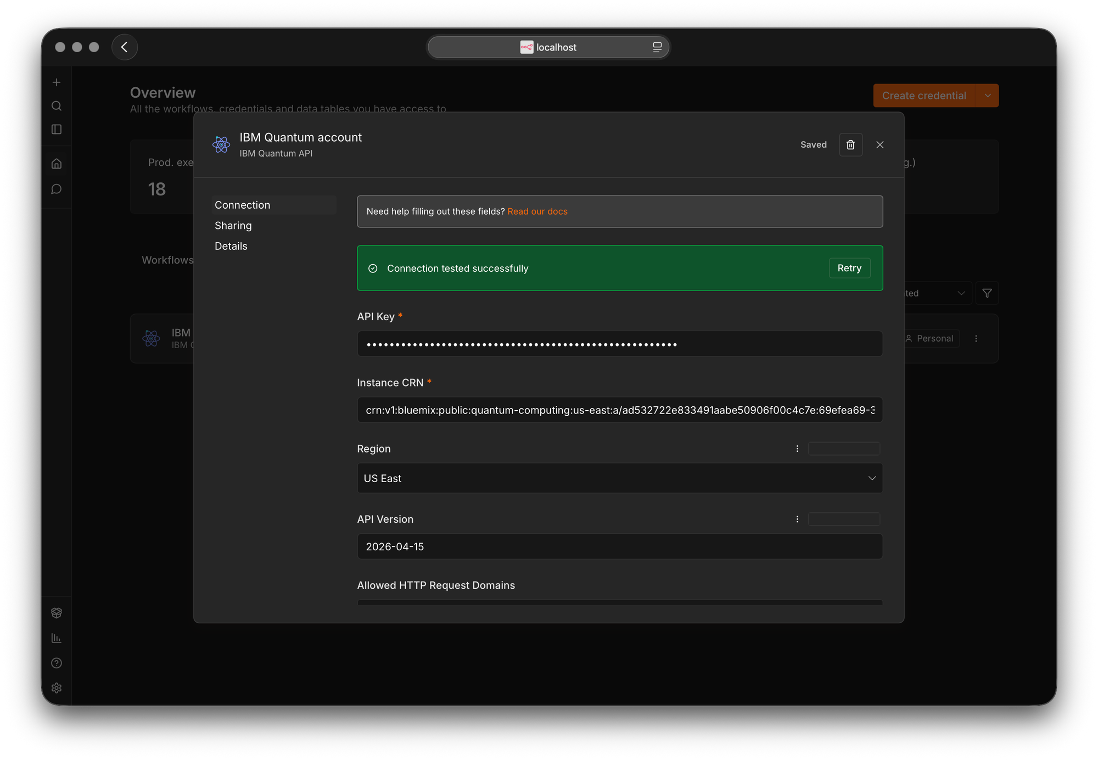Navigate back with the browser back arrow
The image size is (1098, 760).
pyautogui.click(x=125, y=47)
